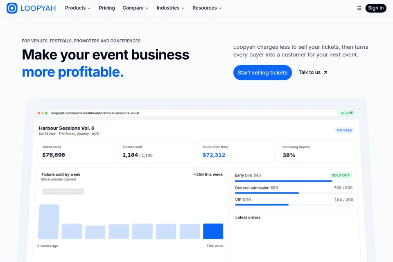Click the more profitable. headline text
The width and height of the screenshot is (393, 262).
(73, 72)
